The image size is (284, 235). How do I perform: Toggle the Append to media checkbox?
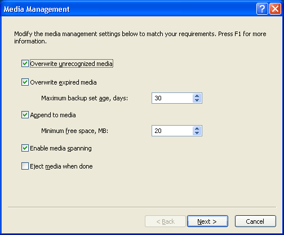tap(25, 115)
